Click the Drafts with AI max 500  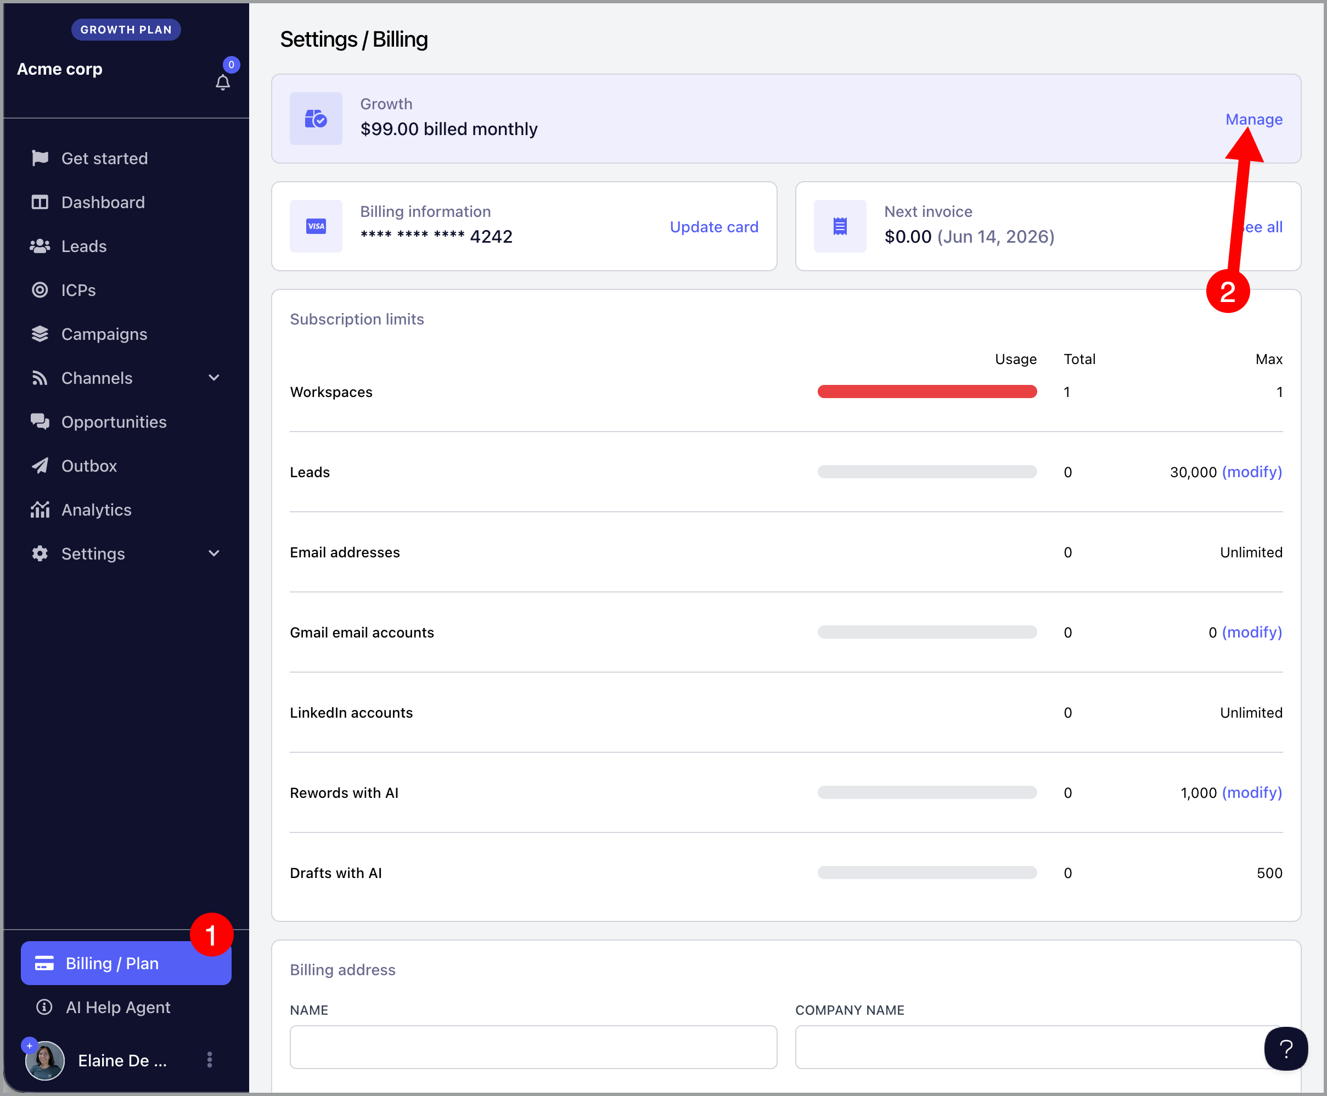coord(1269,873)
